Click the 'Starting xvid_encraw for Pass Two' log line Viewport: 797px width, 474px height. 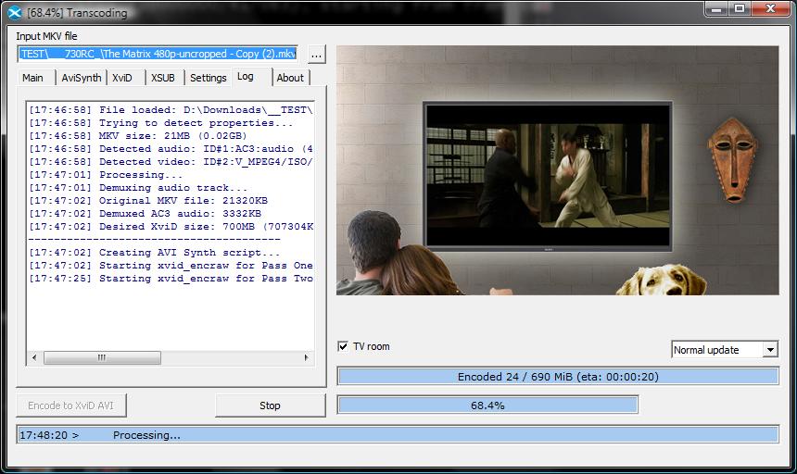(x=171, y=279)
